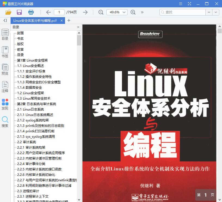Click the zoom in magnifier icon
Screen dimensions: 222x202
pos(133,12)
